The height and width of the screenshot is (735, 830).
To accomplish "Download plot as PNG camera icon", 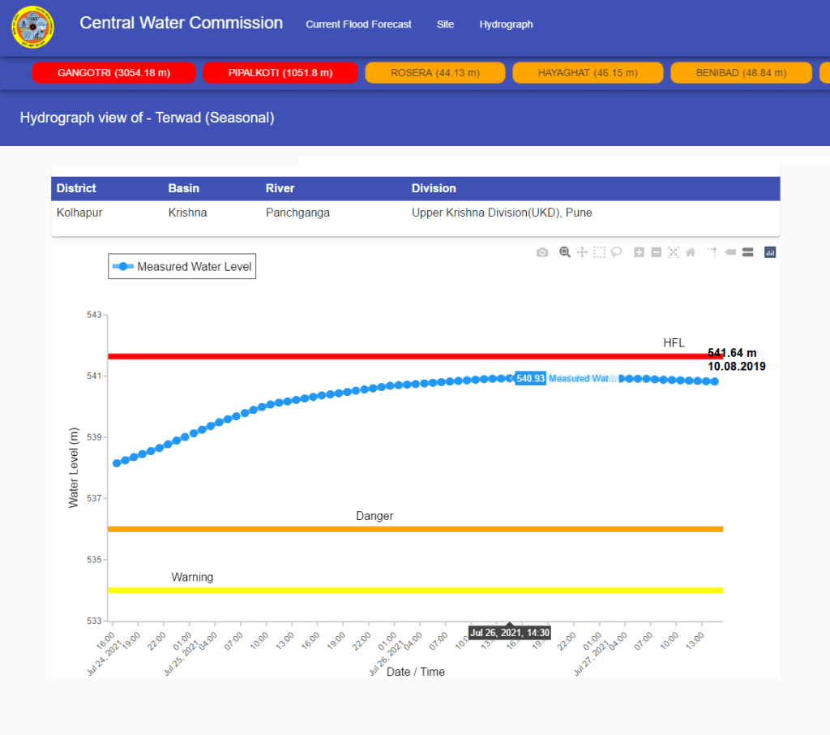I will point(542,252).
